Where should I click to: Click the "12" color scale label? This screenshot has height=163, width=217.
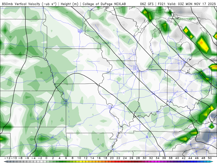pos(86,158)
